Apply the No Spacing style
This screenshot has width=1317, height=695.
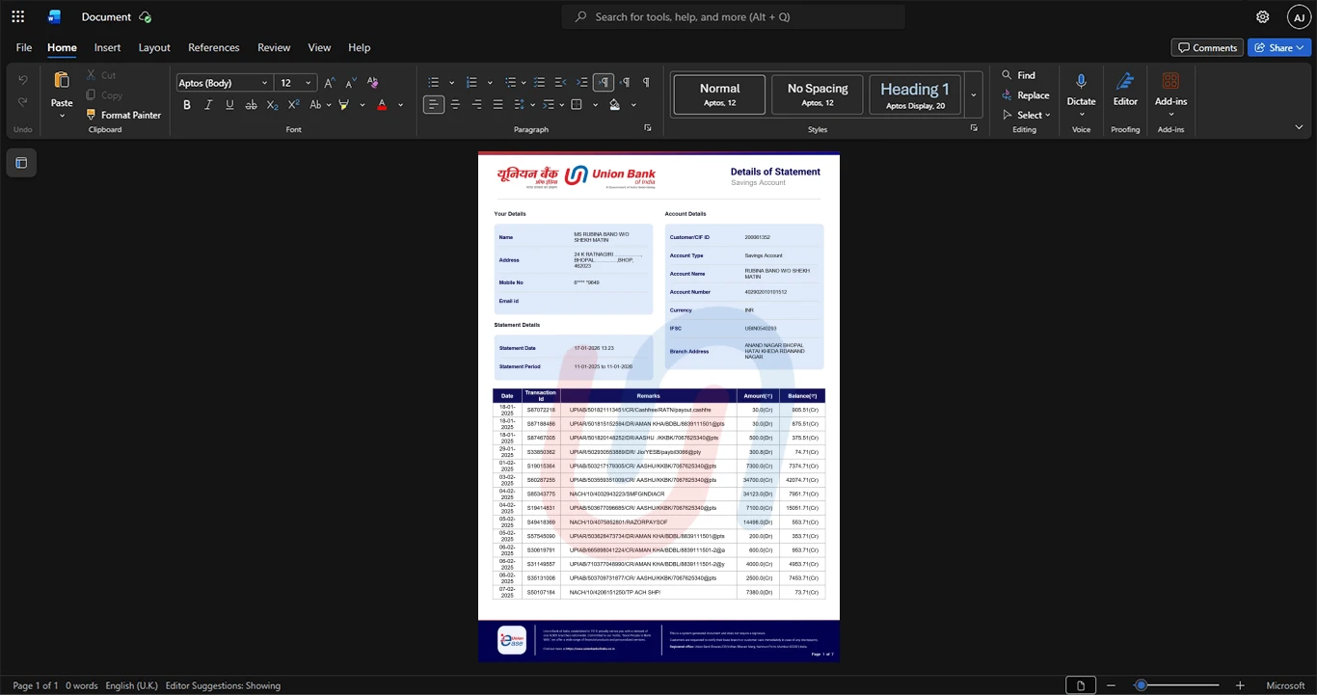point(818,95)
